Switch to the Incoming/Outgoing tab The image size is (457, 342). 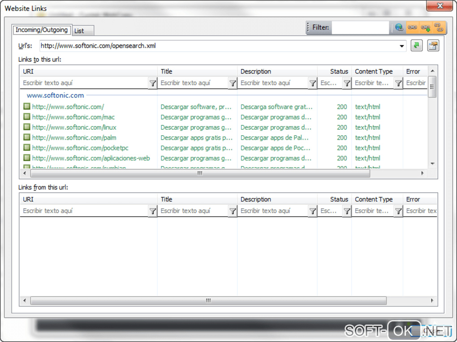tap(42, 30)
